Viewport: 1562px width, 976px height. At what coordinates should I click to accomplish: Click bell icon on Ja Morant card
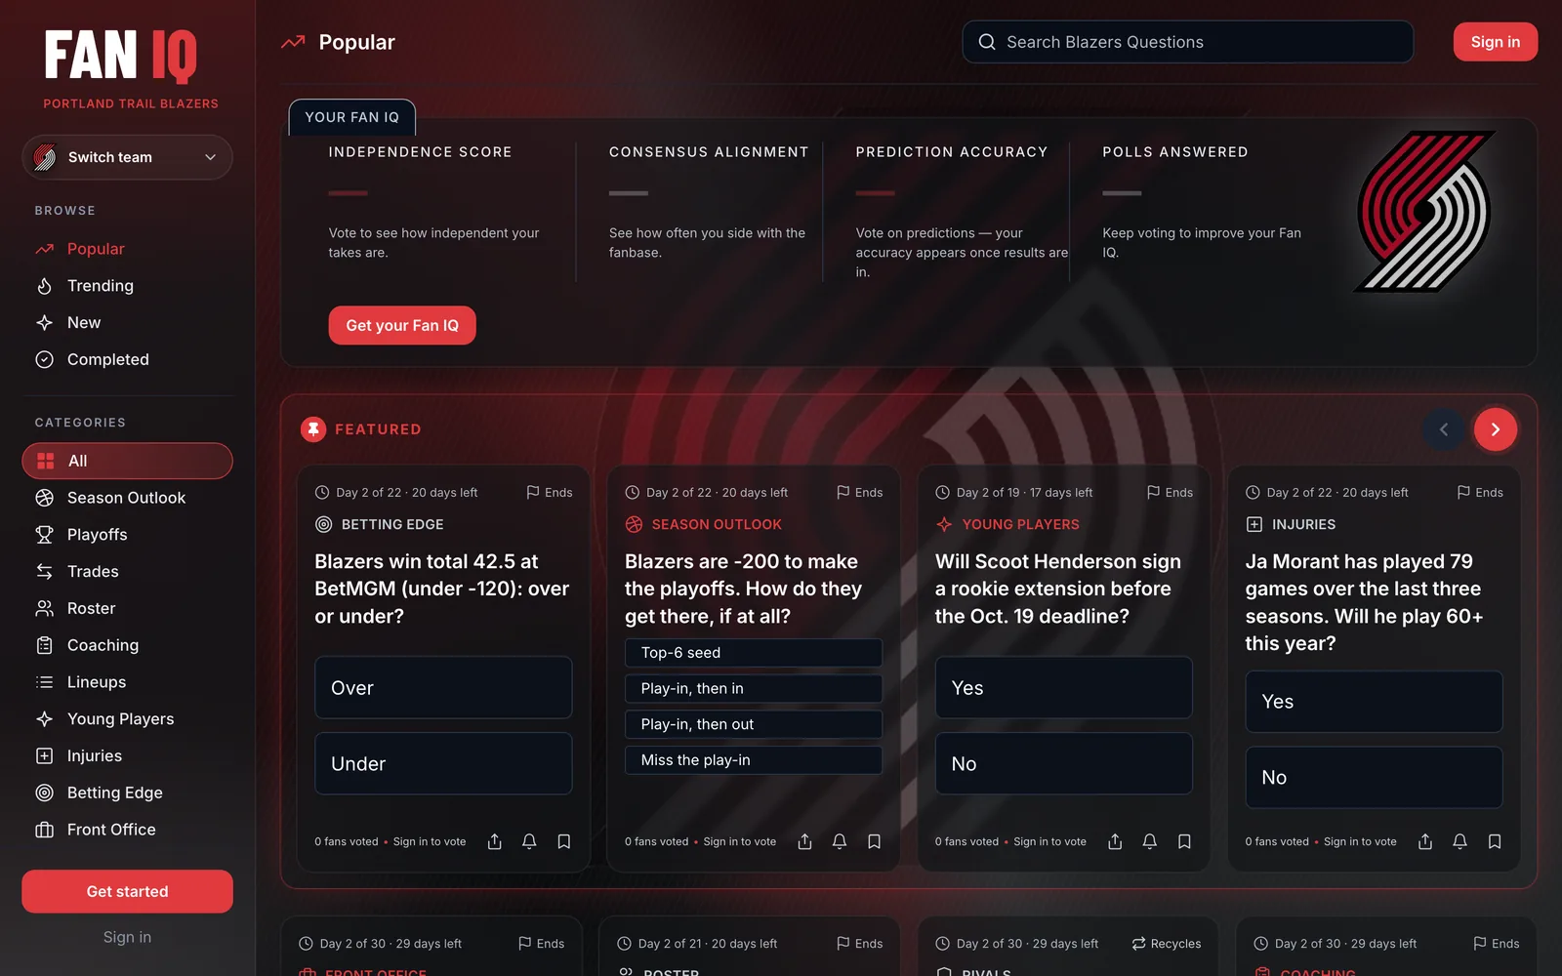click(x=1459, y=841)
